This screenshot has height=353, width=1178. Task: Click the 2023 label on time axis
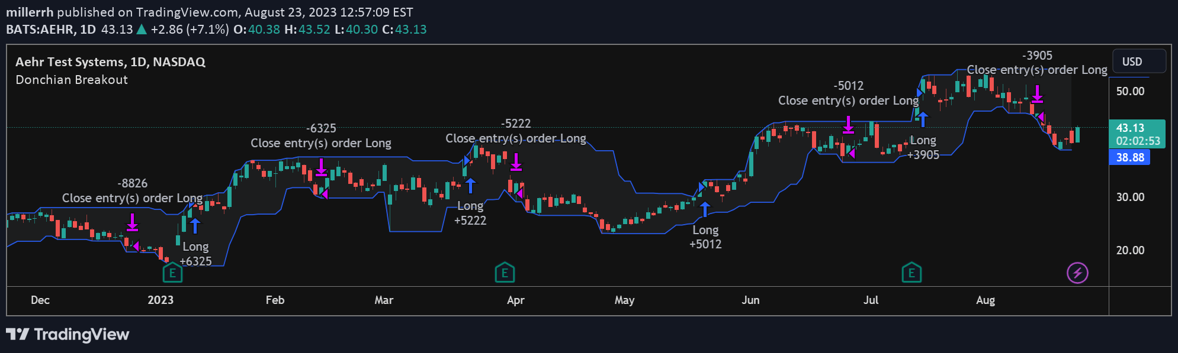coord(161,300)
